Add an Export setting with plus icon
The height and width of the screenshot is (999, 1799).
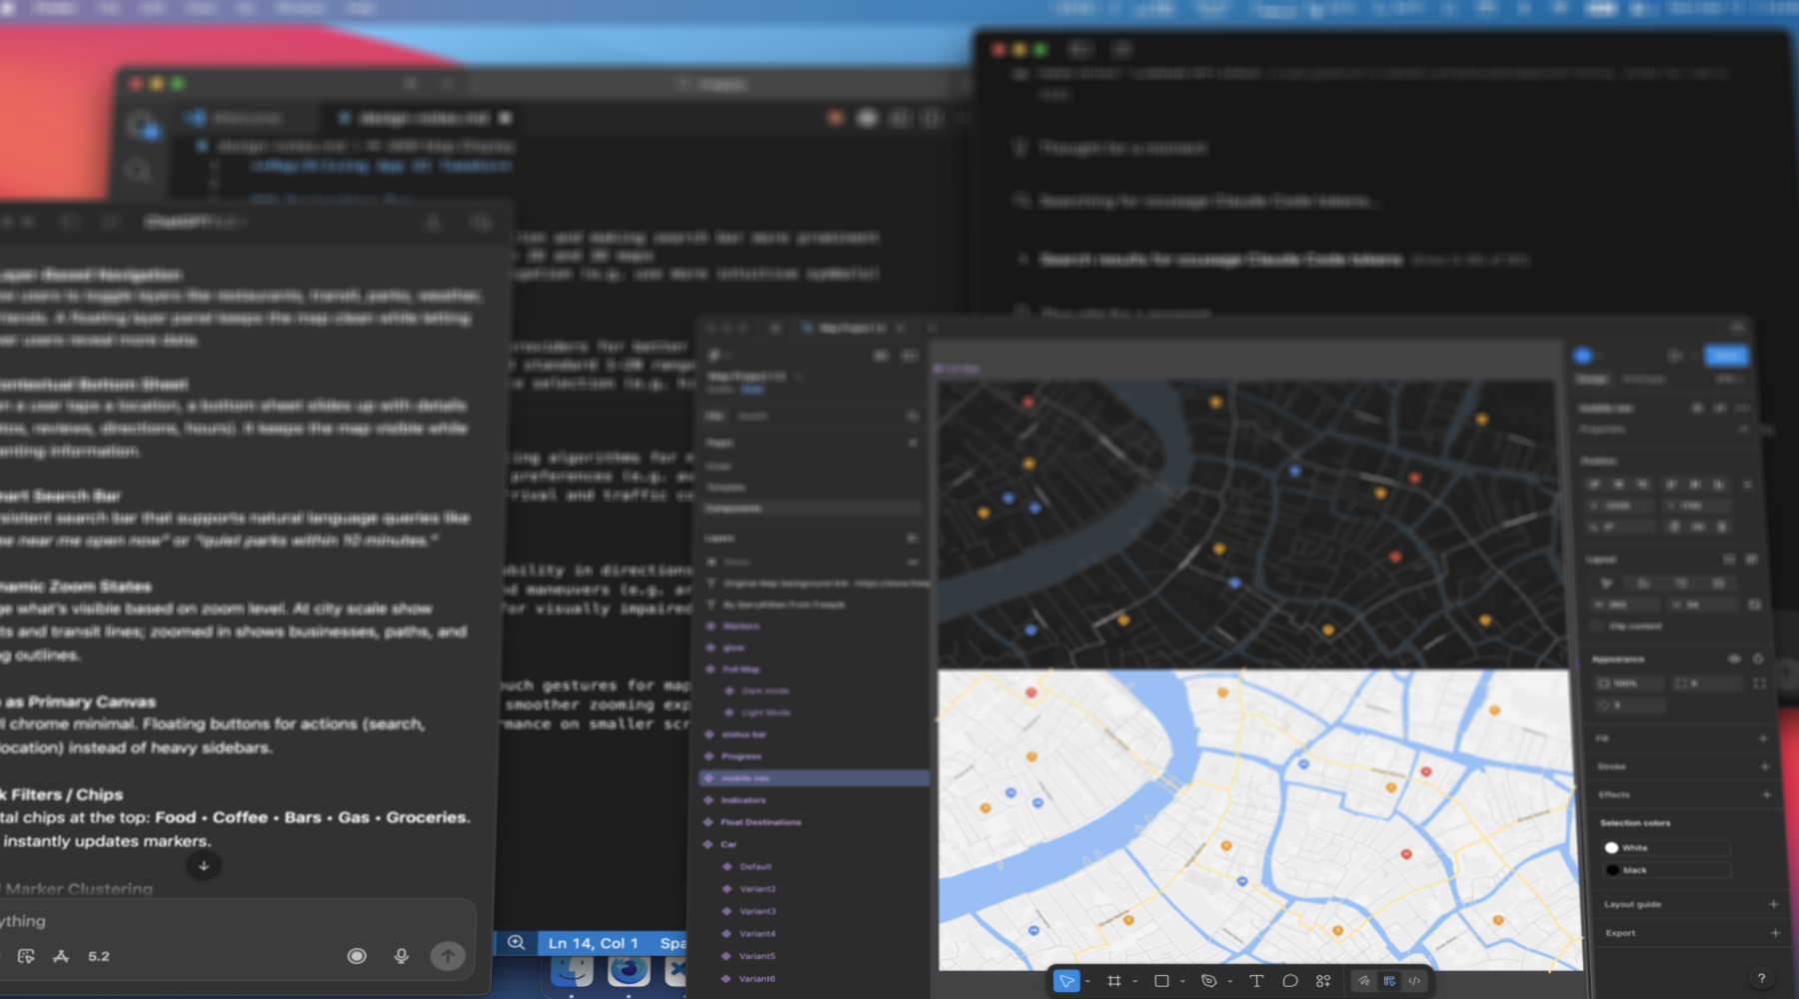coord(1775,933)
